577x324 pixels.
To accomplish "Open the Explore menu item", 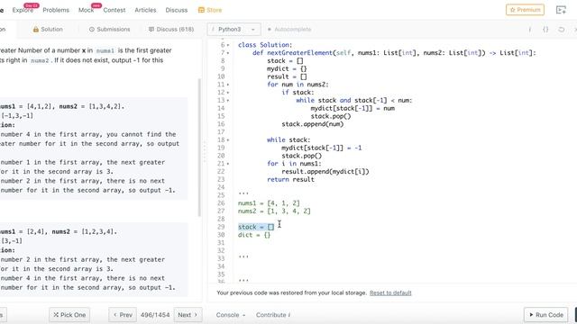I will 23,10.
